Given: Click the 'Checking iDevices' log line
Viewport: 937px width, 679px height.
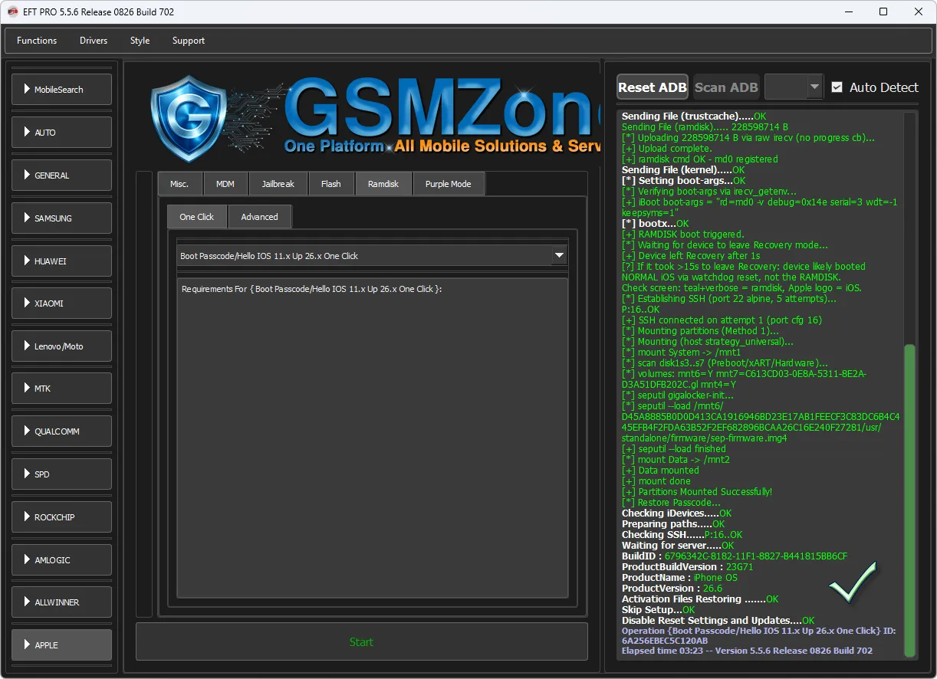Looking at the screenshot, I should coord(677,513).
